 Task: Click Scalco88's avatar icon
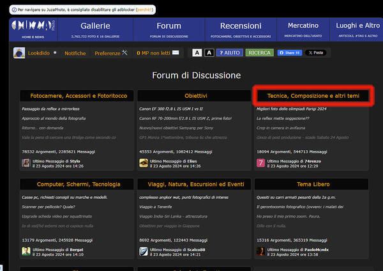pos(144,251)
